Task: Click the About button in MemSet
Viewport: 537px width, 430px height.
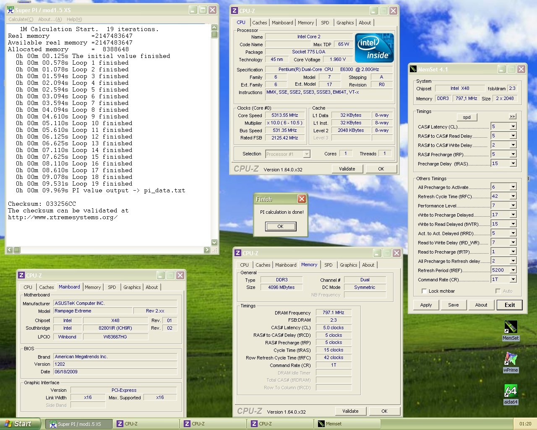Action: pyautogui.click(x=481, y=305)
